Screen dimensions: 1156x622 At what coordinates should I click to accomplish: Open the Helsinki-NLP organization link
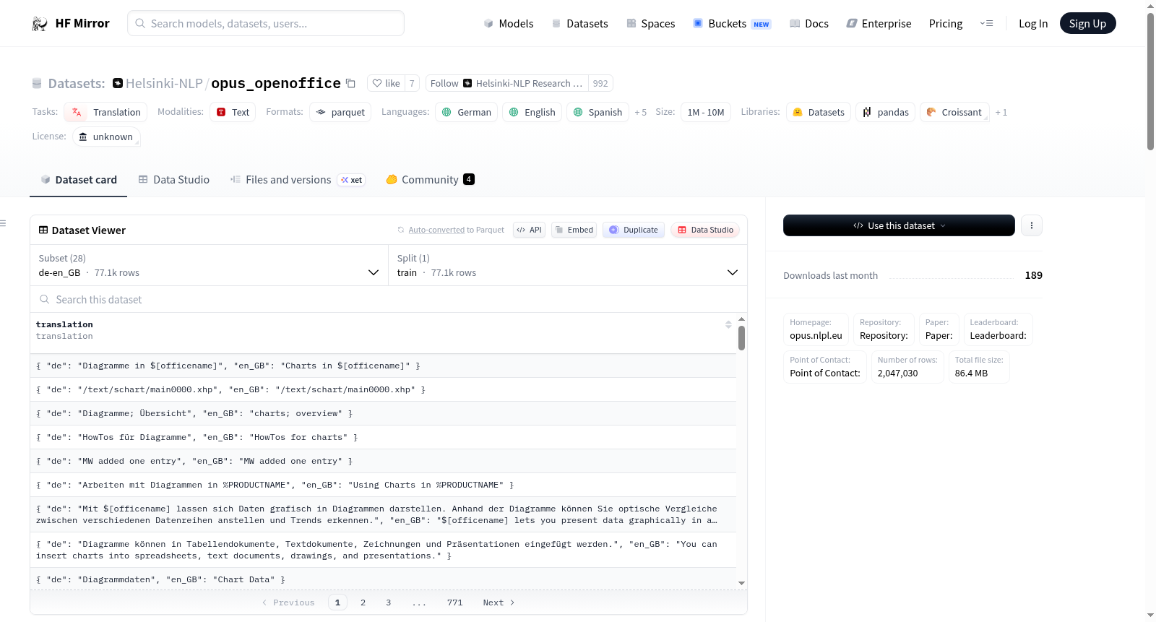click(164, 83)
